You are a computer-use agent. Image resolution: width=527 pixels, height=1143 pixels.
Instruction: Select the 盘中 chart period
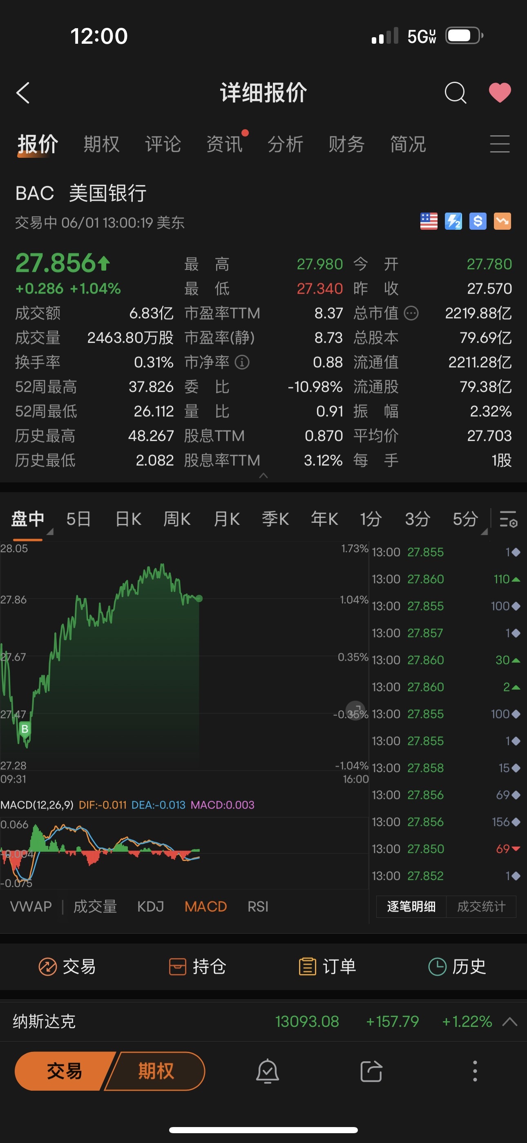tap(27, 519)
